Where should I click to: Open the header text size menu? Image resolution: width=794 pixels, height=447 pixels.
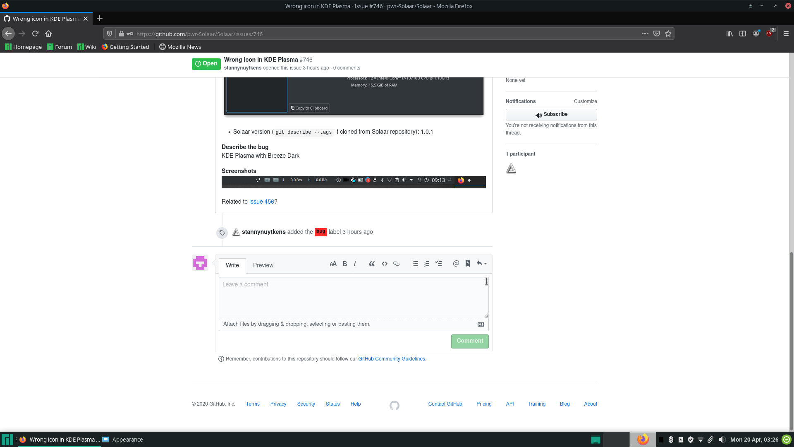pyautogui.click(x=333, y=264)
